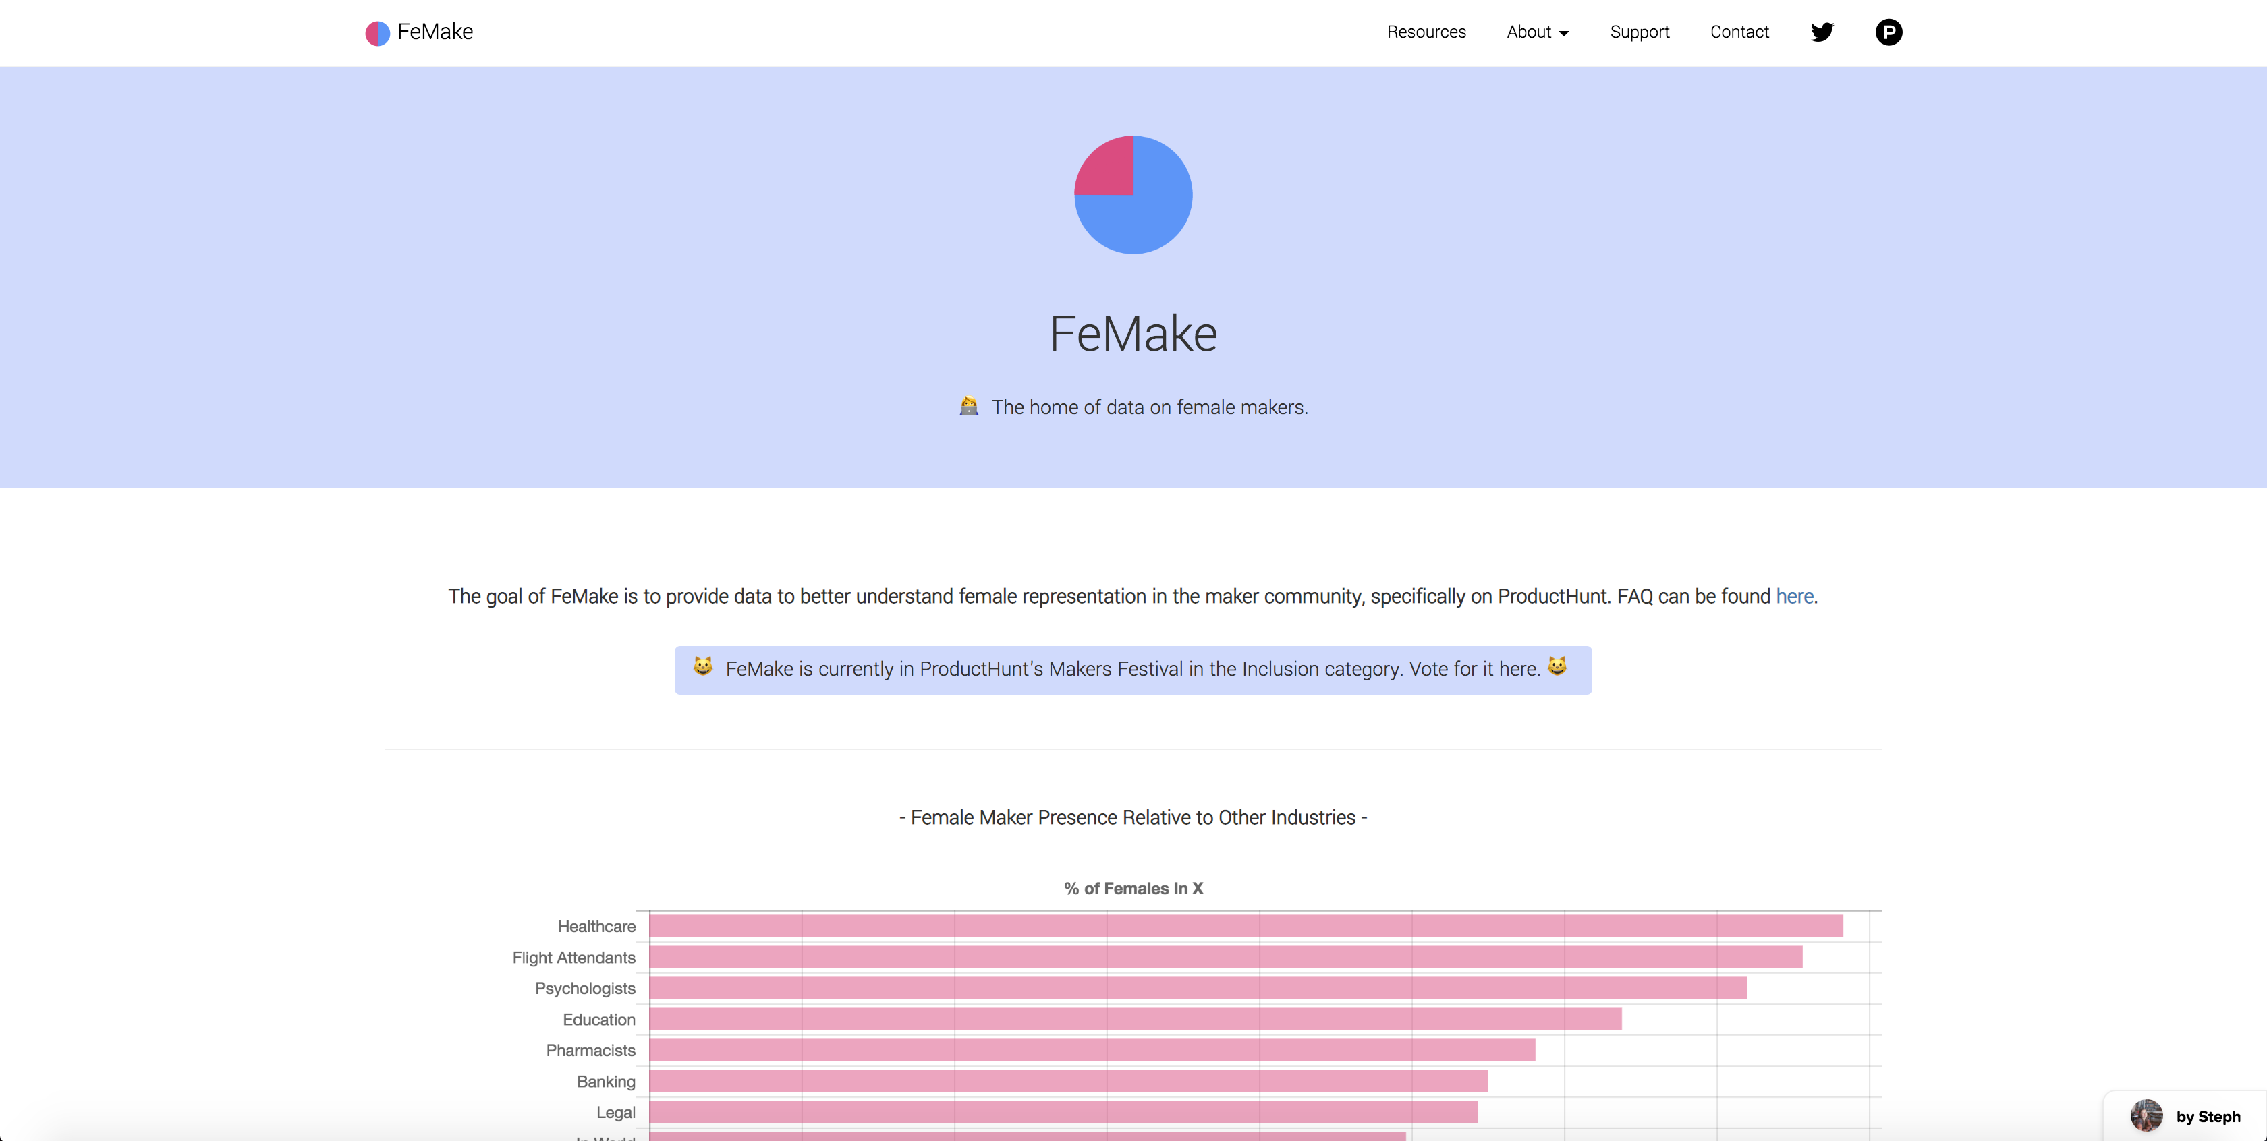Image resolution: width=2267 pixels, height=1141 pixels.
Task: Click the Healthcare bar in chart
Action: 1246,925
